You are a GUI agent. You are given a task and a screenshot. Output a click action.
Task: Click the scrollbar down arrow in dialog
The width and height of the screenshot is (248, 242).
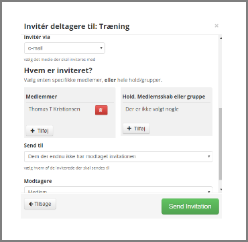click(x=221, y=190)
